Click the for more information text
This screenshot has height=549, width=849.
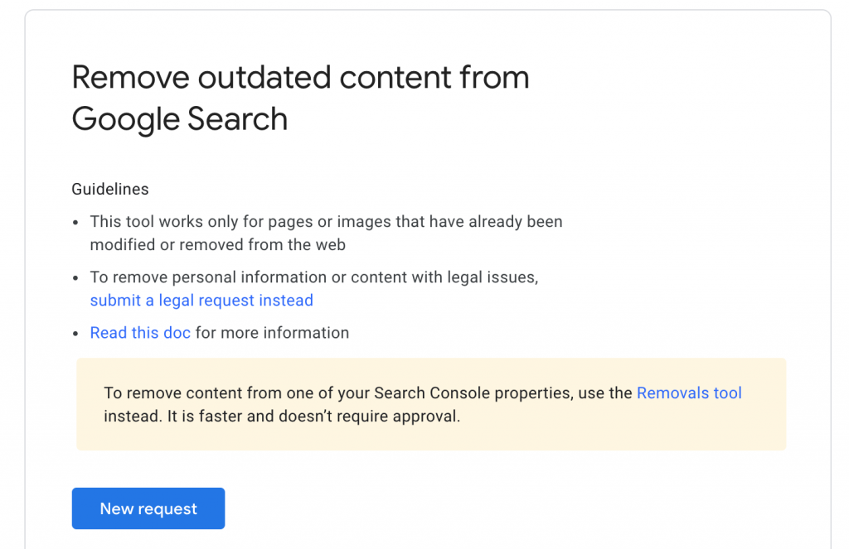click(x=272, y=333)
